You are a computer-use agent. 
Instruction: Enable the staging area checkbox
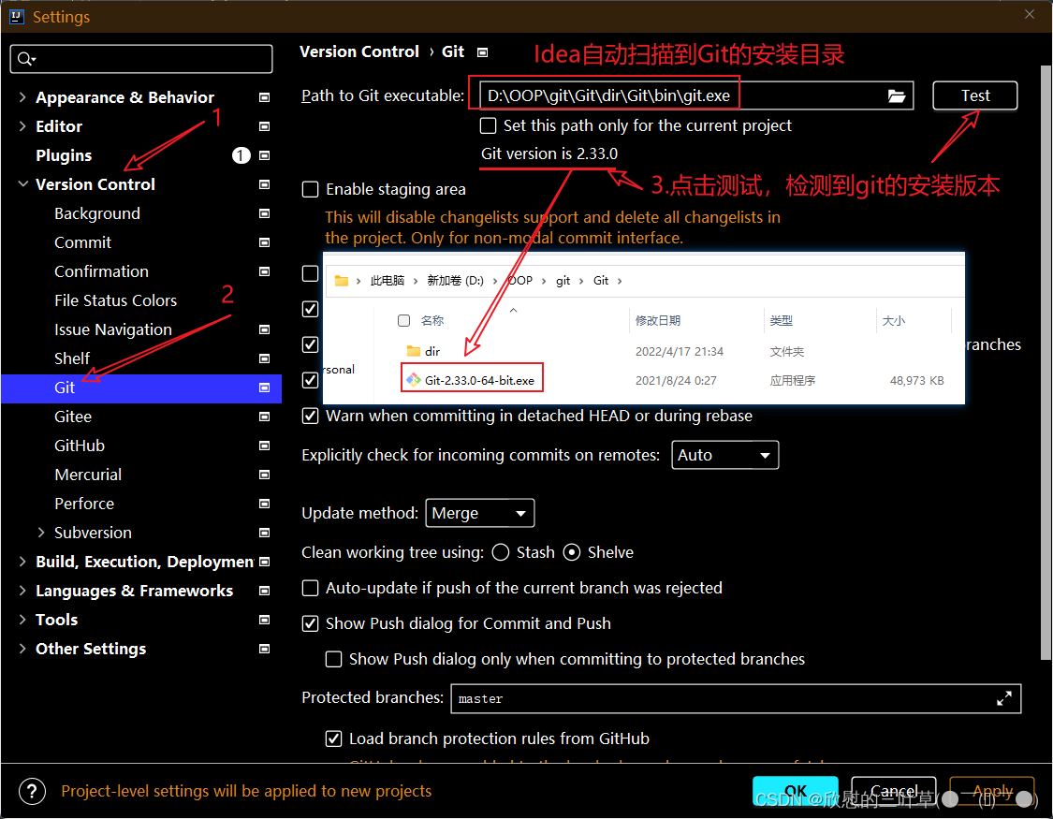(310, 189)
